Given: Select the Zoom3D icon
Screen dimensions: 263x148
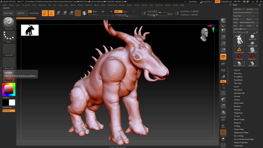Looking at the screenshot, I should (x=223, y=106).
